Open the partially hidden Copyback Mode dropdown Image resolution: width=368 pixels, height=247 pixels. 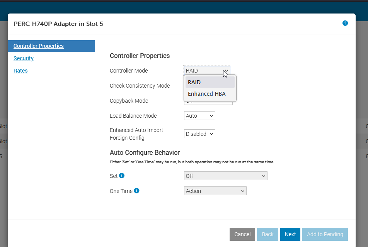click(208, 103)
